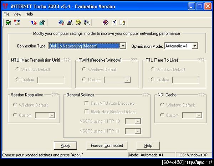Expand the RWIN Custom value dropdown
The image size is (214, 166).
point(127,80)
